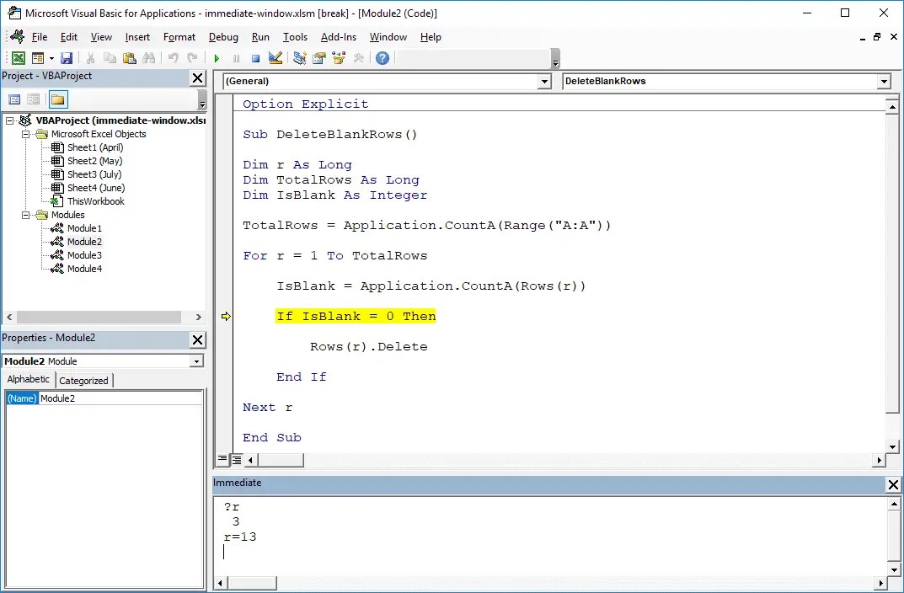The height and width of the screenshot is (593, 904).
Task: Switch to Categorized properties tab
Action: coord(83,381)
